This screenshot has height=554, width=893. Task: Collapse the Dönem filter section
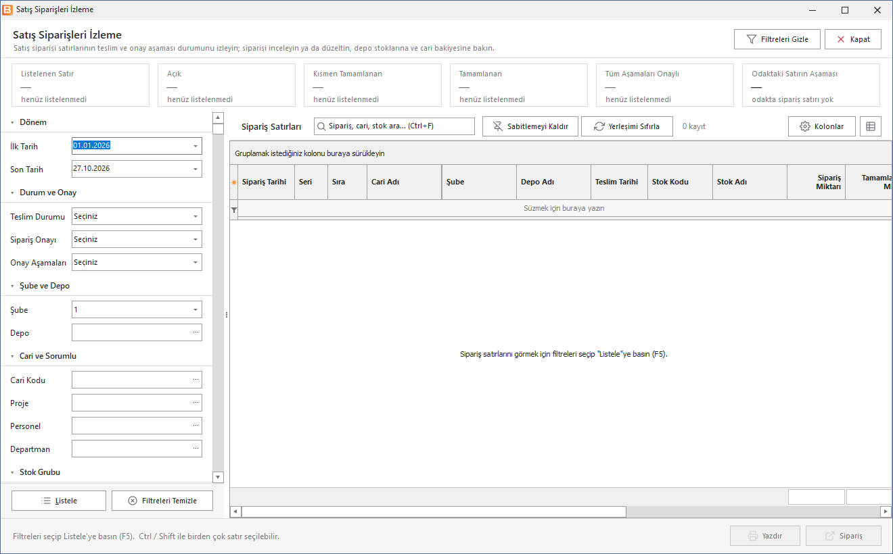point(13,122)
